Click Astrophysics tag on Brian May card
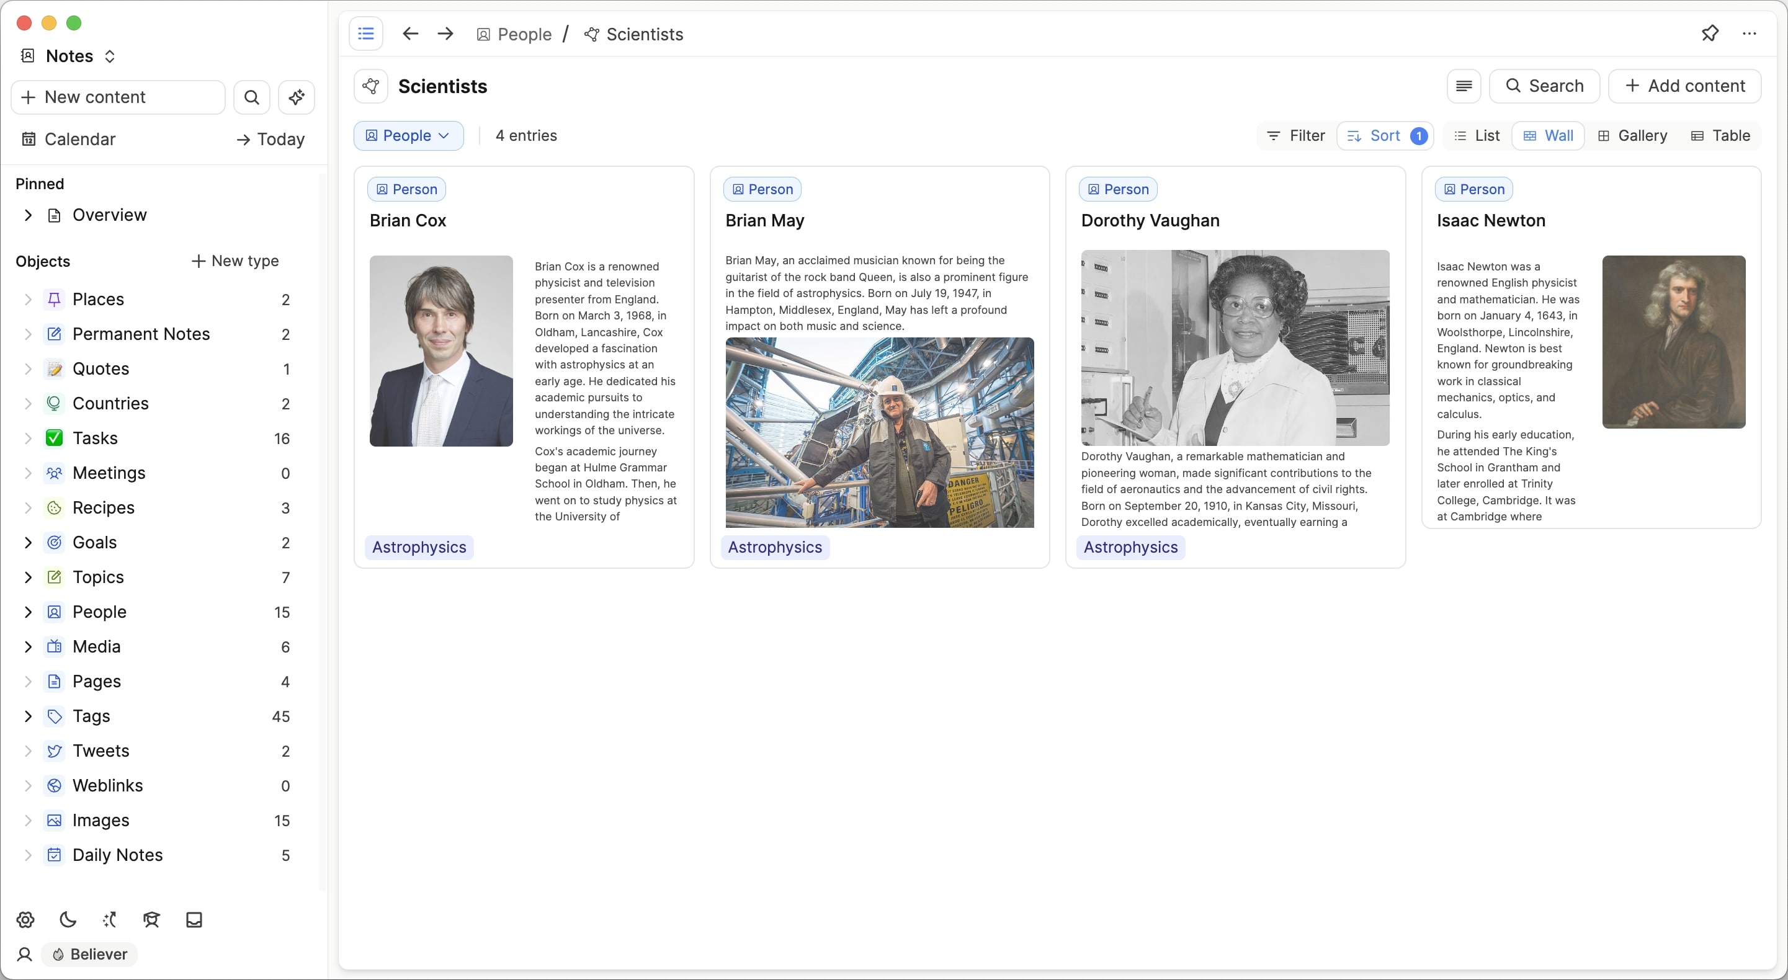Screen dimensions: 1788x980 (x=775, y=547)
